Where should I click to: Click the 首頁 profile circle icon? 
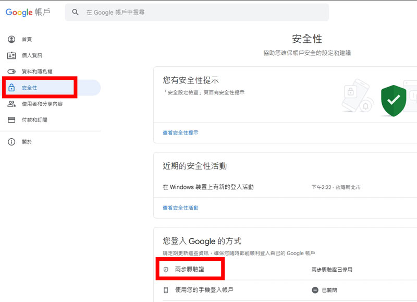[x=11, y=39]
